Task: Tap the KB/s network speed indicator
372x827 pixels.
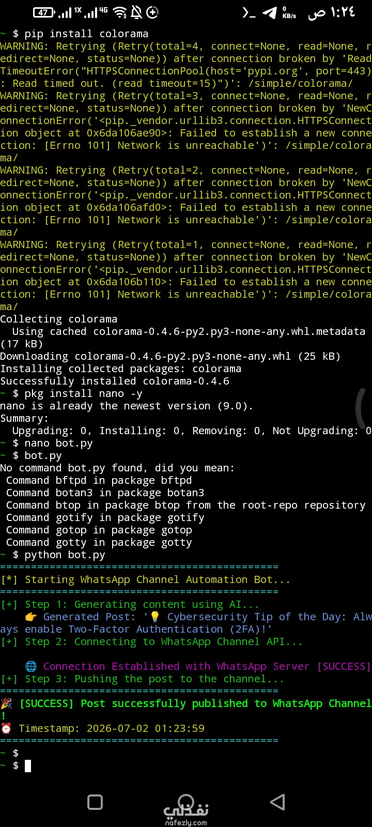Action: (x=289, y=13)
